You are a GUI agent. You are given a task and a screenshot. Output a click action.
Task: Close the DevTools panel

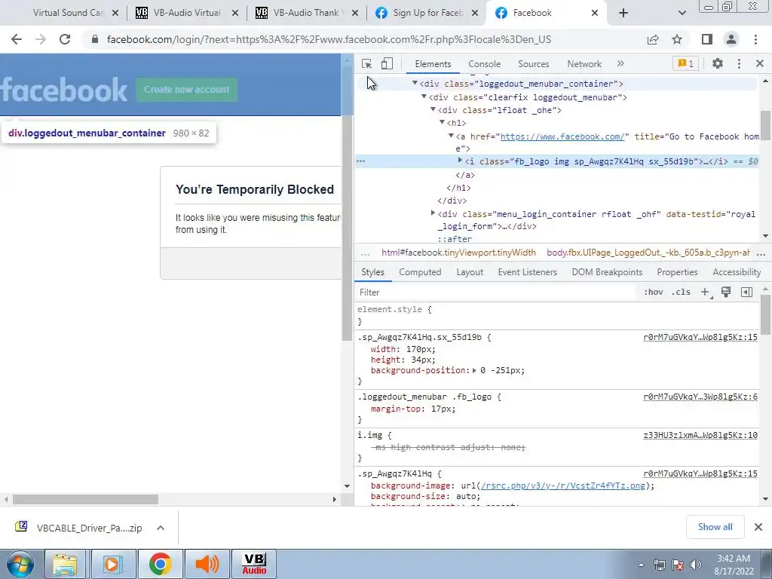(759, 63)
